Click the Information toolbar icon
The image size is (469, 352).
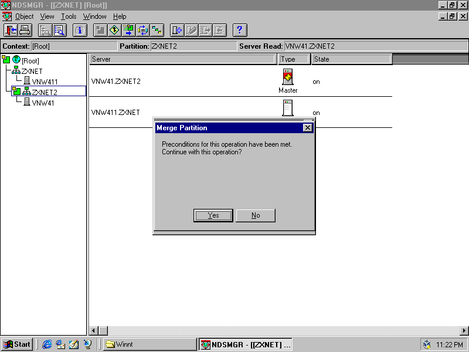click(80, 31)
